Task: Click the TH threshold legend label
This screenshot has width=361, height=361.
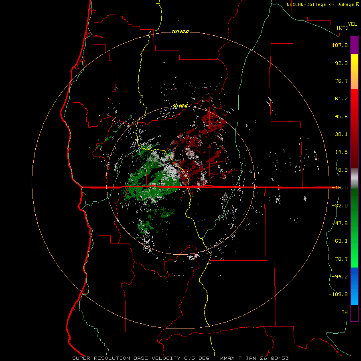Action: pyautogui.click(x=345, y=312)
